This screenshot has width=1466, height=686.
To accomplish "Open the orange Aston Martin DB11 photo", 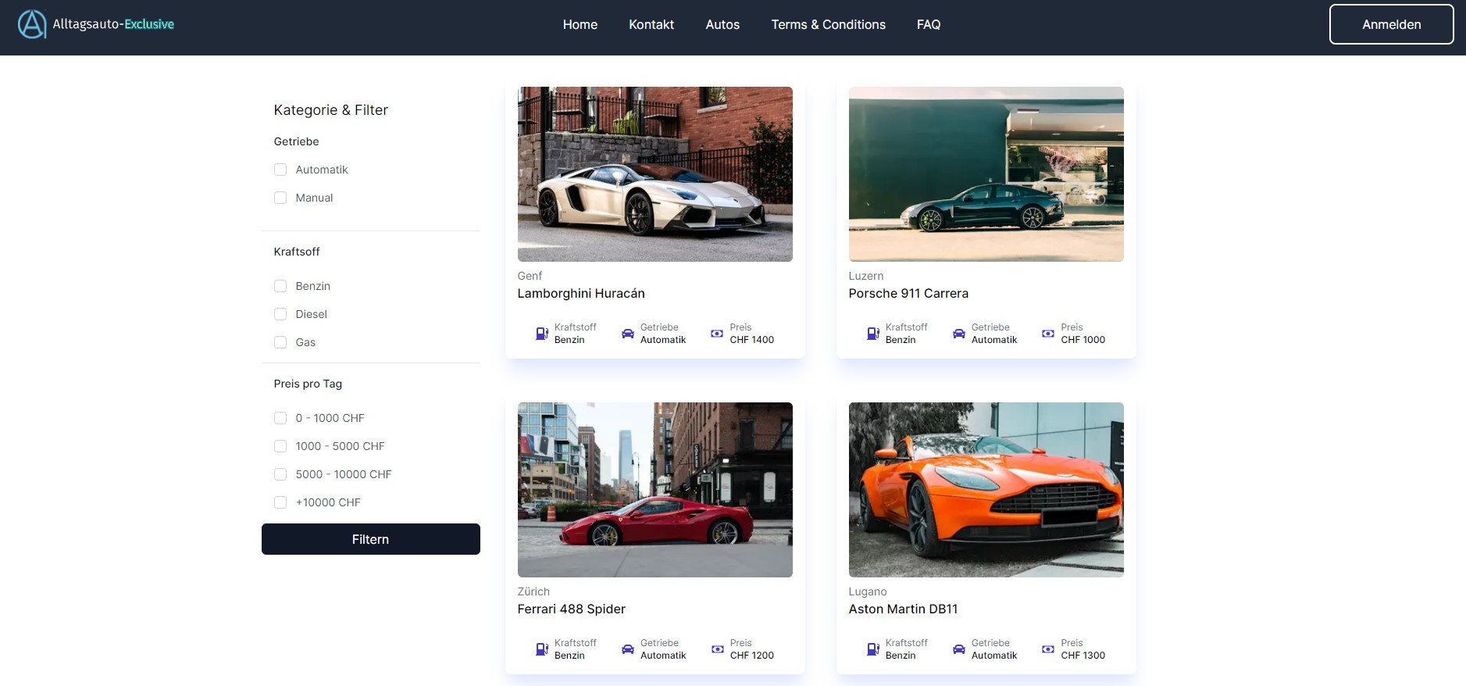I will (986, 490).
